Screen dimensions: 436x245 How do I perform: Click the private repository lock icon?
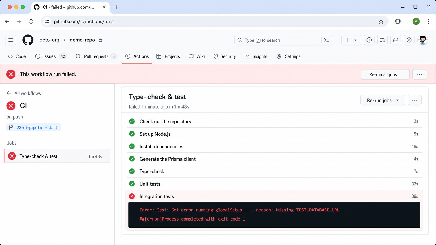click(x=100, y=40)
